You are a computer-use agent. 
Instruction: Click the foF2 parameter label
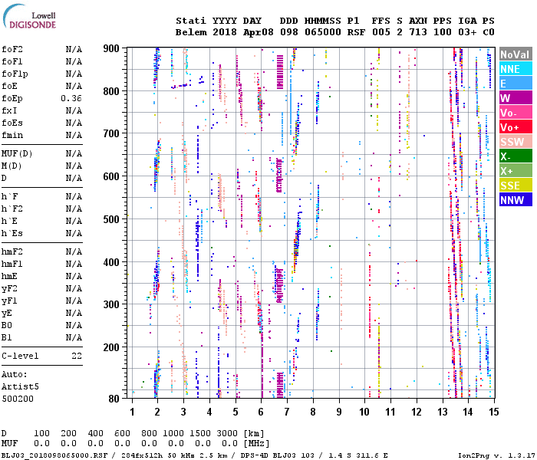(12, 49)
